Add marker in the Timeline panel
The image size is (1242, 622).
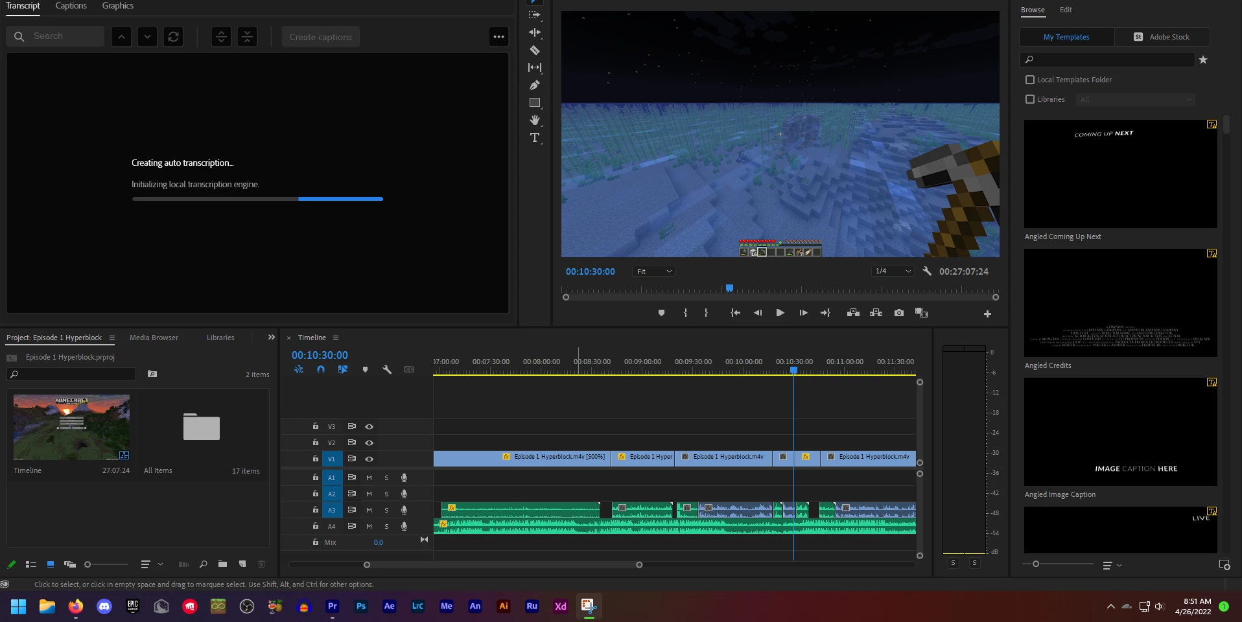[365, 369]
